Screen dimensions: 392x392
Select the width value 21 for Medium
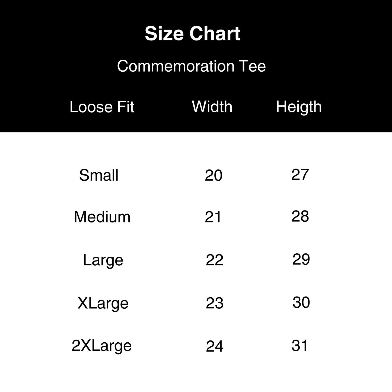213,217
